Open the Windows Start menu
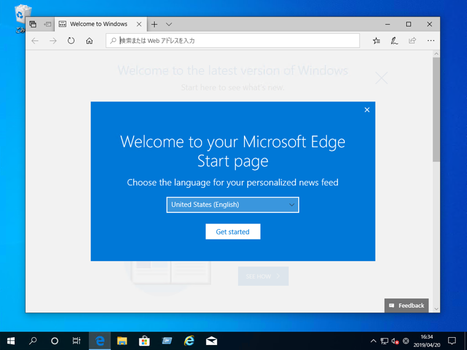Viewport: 467px width, 350px height. 10,341
